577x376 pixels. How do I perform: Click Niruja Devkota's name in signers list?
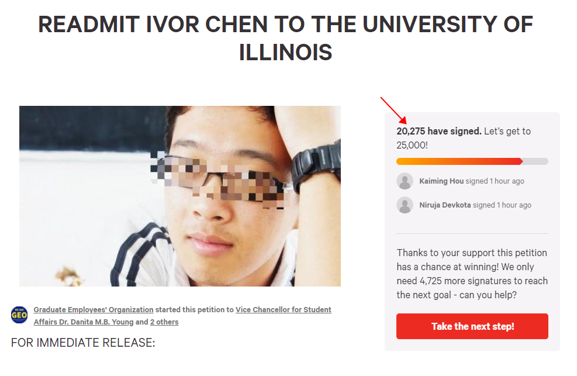[x=445, y=205]
